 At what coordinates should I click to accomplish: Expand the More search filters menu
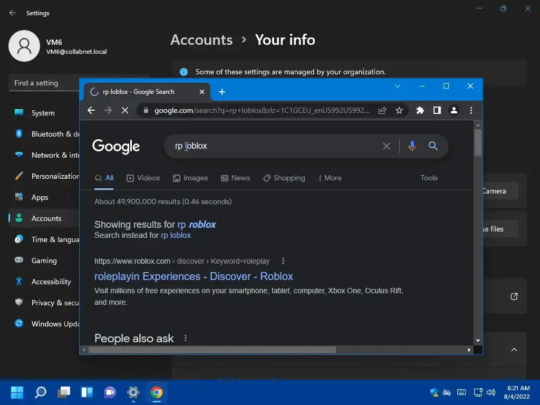tap(330, 178)
